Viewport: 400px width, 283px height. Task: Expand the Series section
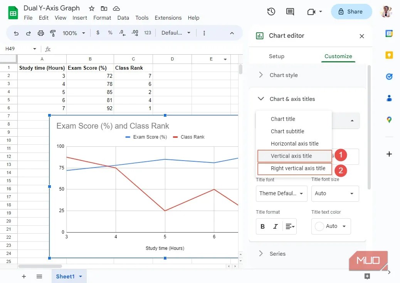coord(278,253)
